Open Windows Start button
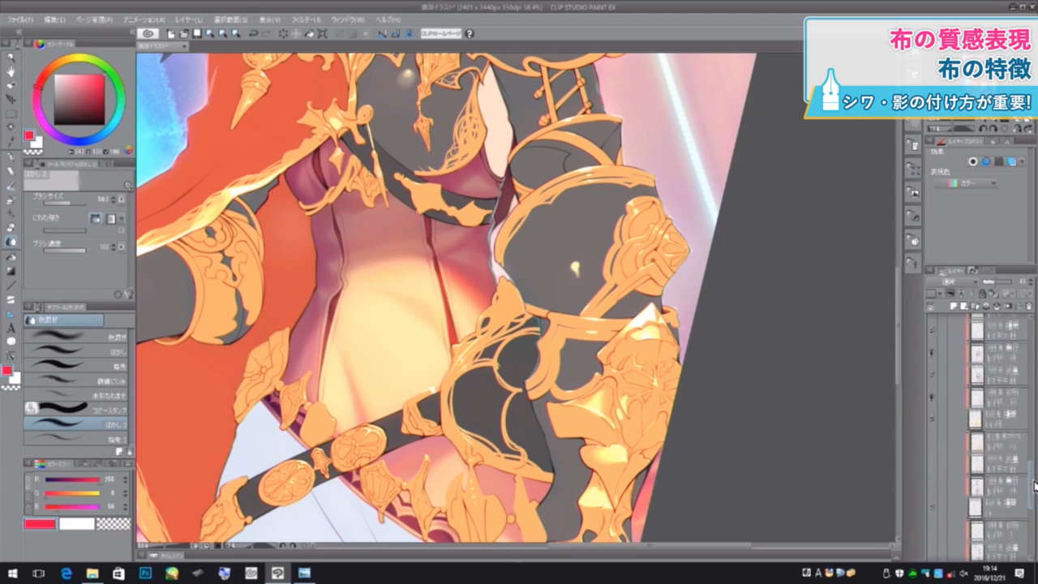This screenshot has height=584, width=1038. point(11,573)
